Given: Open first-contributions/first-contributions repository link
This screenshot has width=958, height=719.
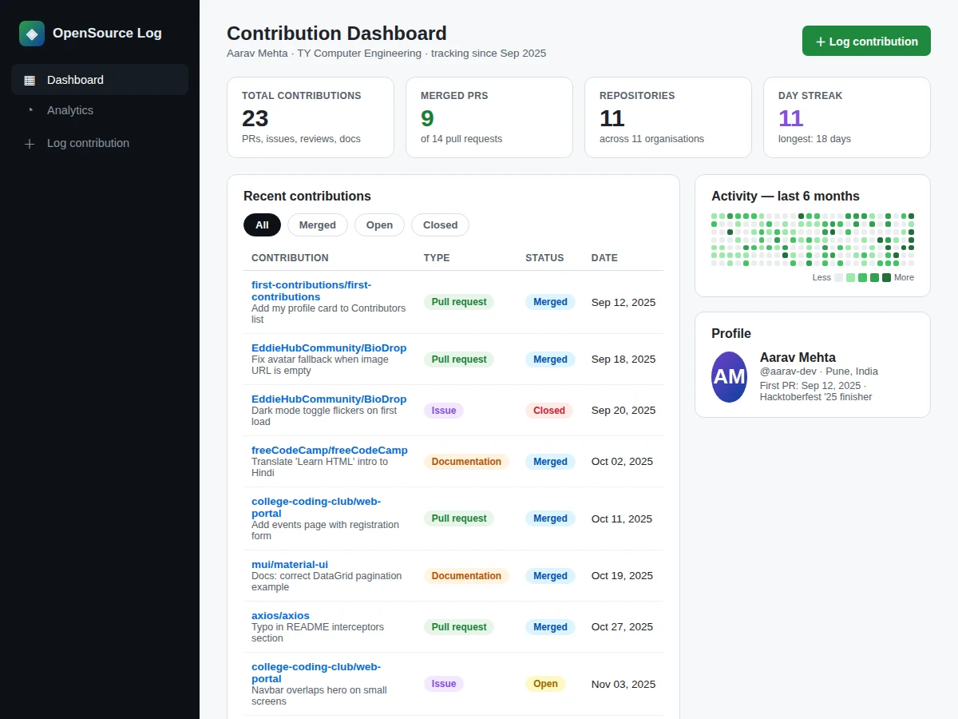Looking at the screenshot, I should click(311, 291).
